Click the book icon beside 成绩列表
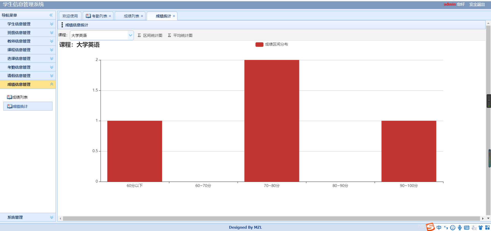 (x=9, y=97)
